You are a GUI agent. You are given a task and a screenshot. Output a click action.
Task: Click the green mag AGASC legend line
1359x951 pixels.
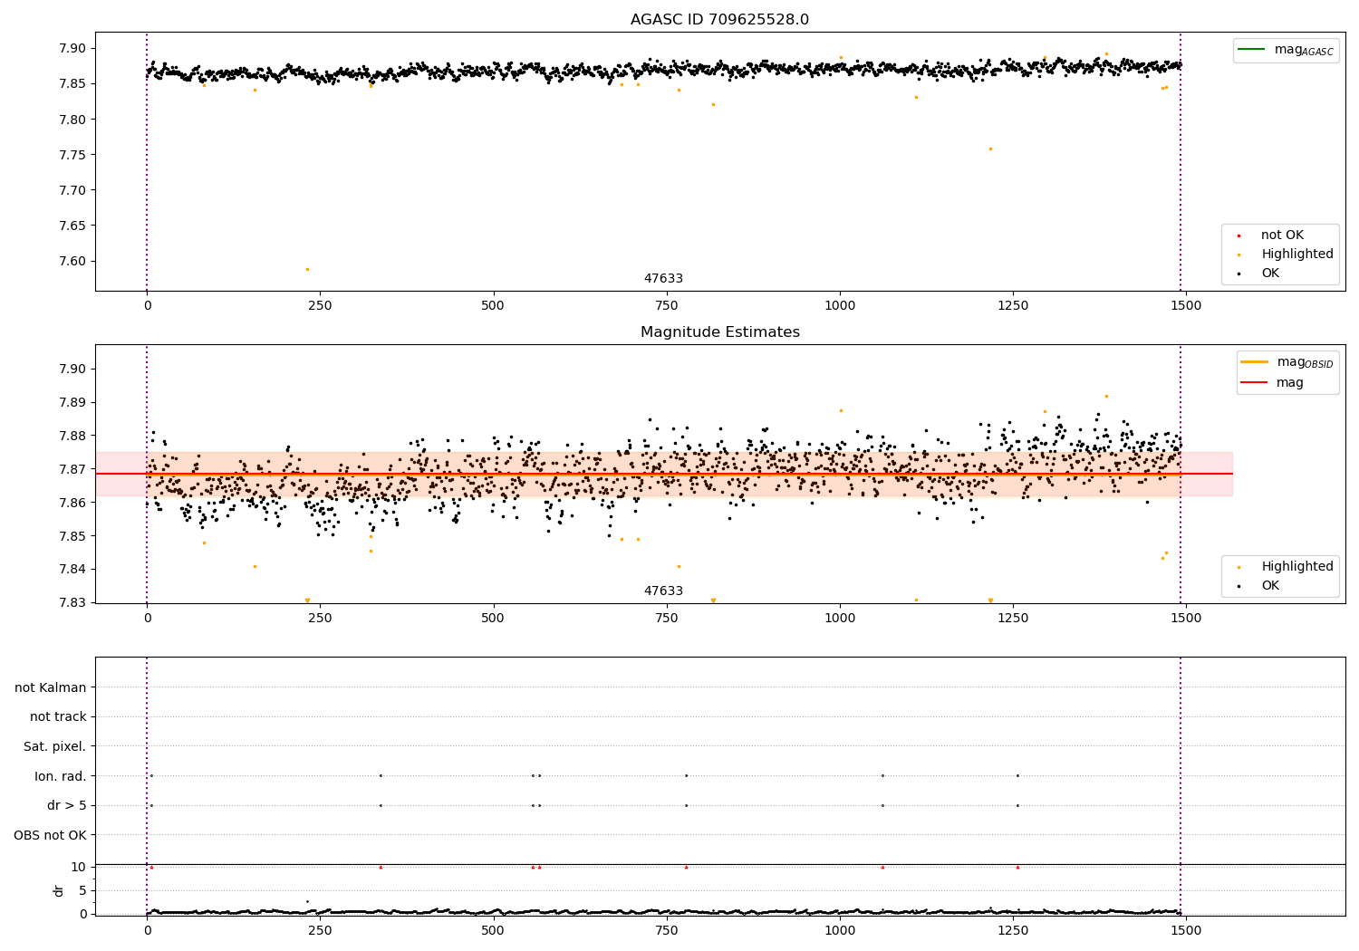click(x=1251, y=50)
